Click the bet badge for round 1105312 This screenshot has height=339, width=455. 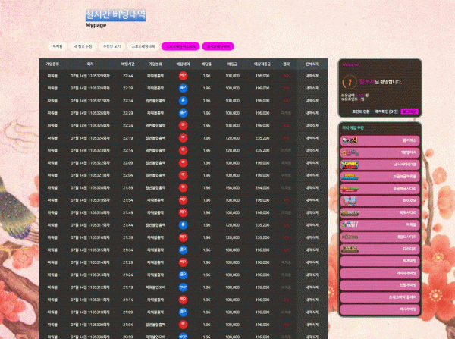[x=183, y=287]
